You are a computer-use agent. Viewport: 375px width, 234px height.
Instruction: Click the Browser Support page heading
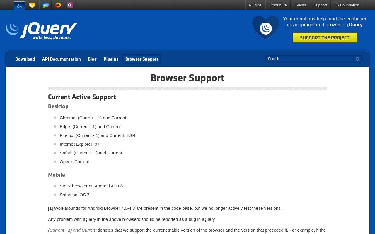pyautogui.click(x=187, y=78)
